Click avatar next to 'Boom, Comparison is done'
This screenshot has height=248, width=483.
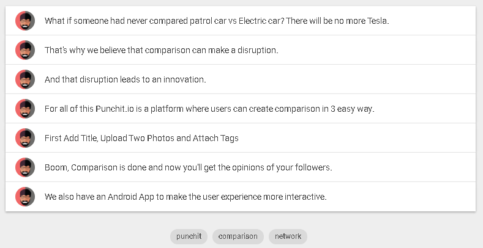click(x=25, y=167)
